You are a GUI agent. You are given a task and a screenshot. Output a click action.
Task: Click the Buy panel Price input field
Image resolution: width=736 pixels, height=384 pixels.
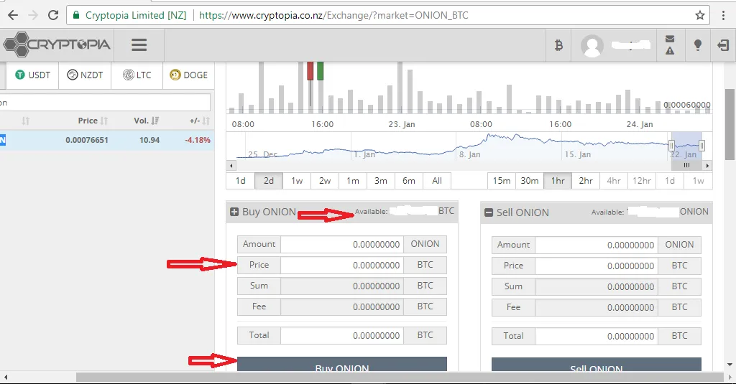(x=342, y=265)
